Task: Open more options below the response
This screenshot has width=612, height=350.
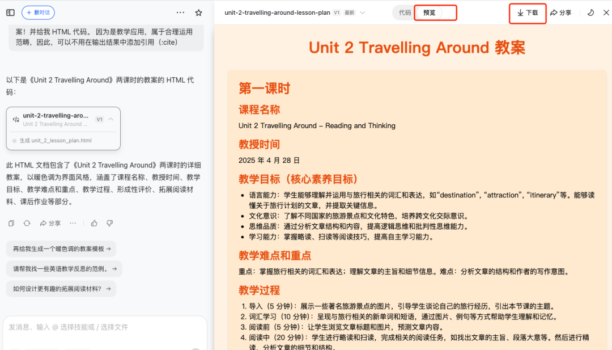Action: click(74, 223)
